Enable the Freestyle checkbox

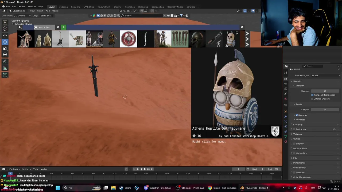click(x=294, y=173)
